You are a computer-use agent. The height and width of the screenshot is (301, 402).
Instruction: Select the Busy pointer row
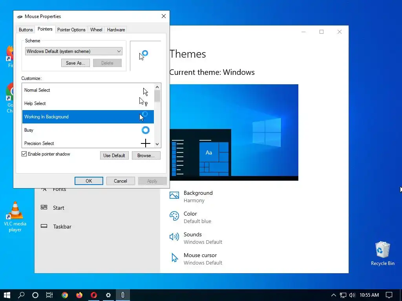point(88,130)
